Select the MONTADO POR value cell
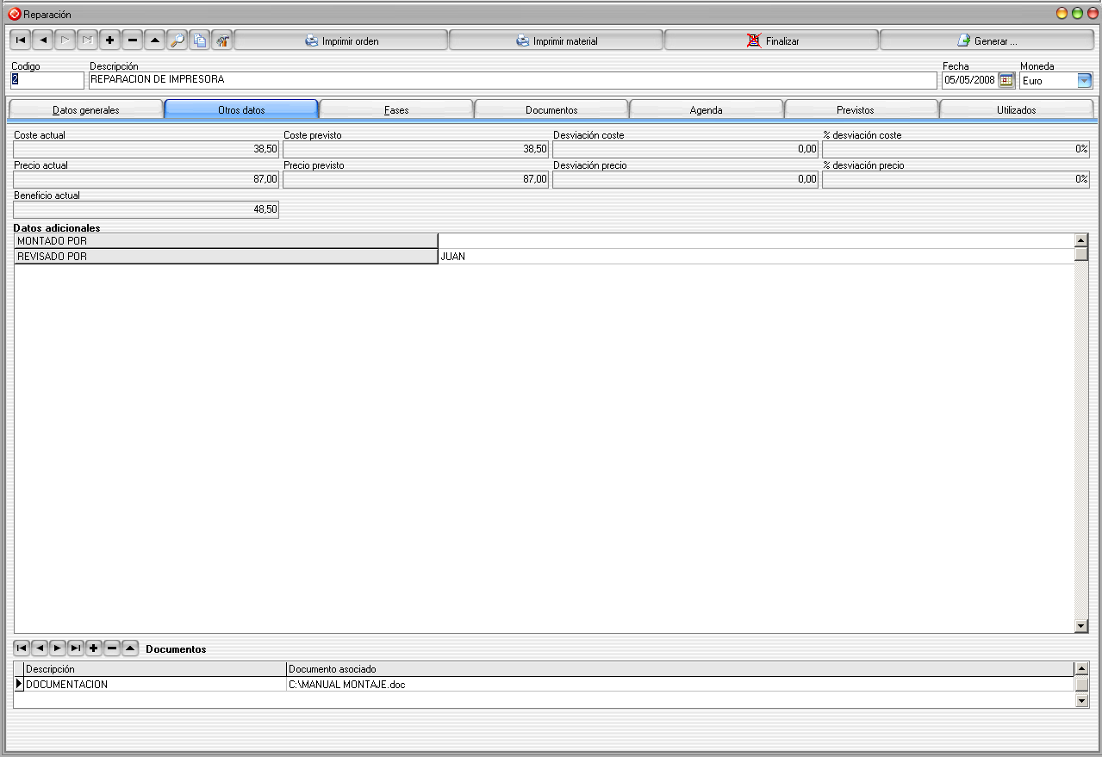The image size is (1102, 757). pyautogui.click(x=756, y=241)
